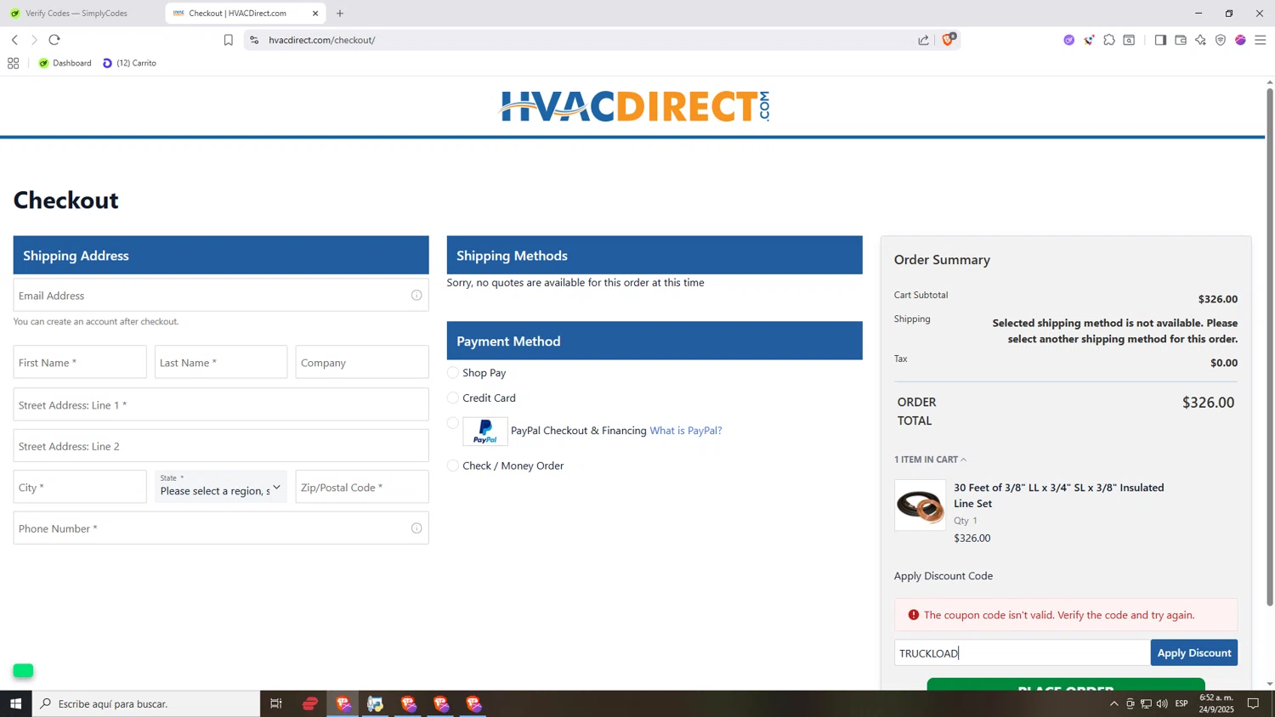Viewport: 1275px width, 717px height.
Task: Open the red app in taskbar
Action: (x=310, y=703)
